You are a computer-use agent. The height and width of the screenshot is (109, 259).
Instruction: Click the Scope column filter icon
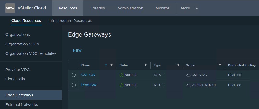click(x=220, y=65)
